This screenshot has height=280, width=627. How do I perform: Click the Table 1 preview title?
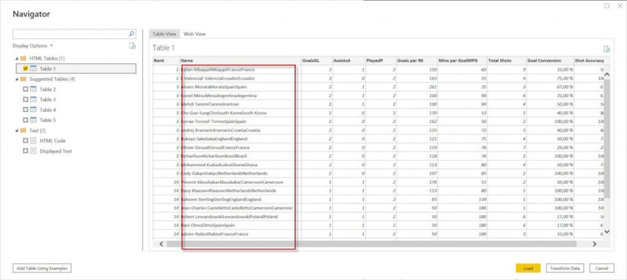[163, 48]
